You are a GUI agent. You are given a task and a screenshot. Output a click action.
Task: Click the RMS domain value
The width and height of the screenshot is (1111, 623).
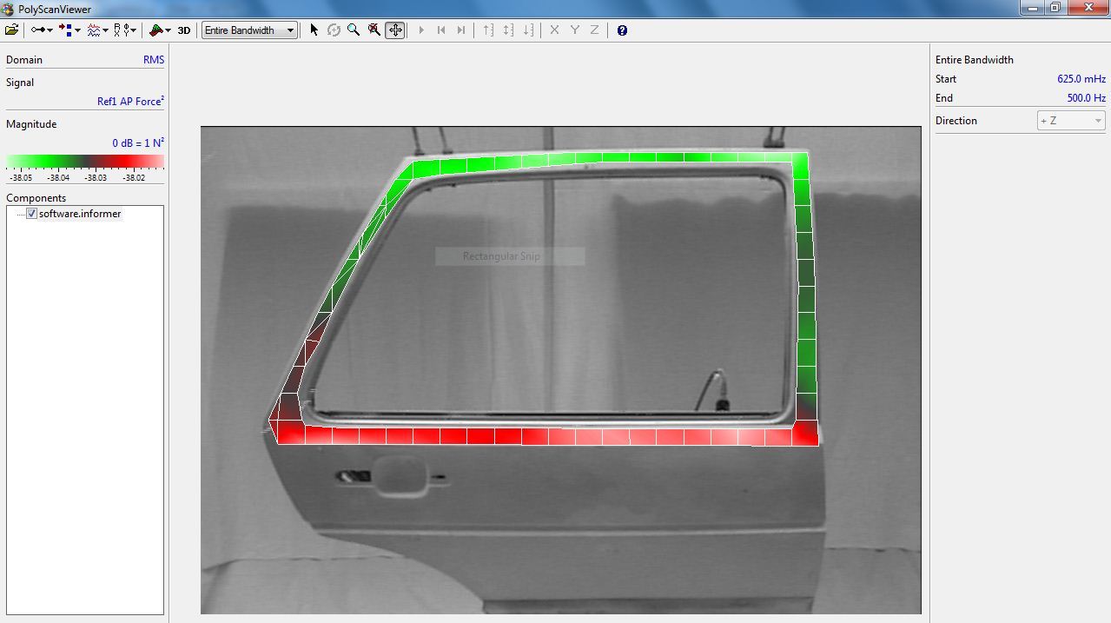pos(154,60)
